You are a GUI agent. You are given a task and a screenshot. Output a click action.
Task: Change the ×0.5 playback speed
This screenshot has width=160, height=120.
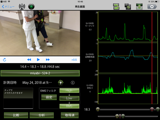pyautogui.click(x=74, y=60)
